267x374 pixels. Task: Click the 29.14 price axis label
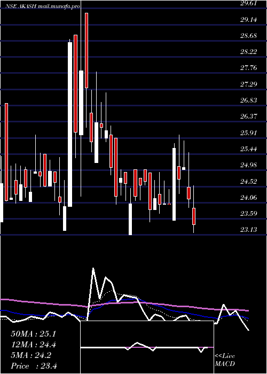click(249, 20)
